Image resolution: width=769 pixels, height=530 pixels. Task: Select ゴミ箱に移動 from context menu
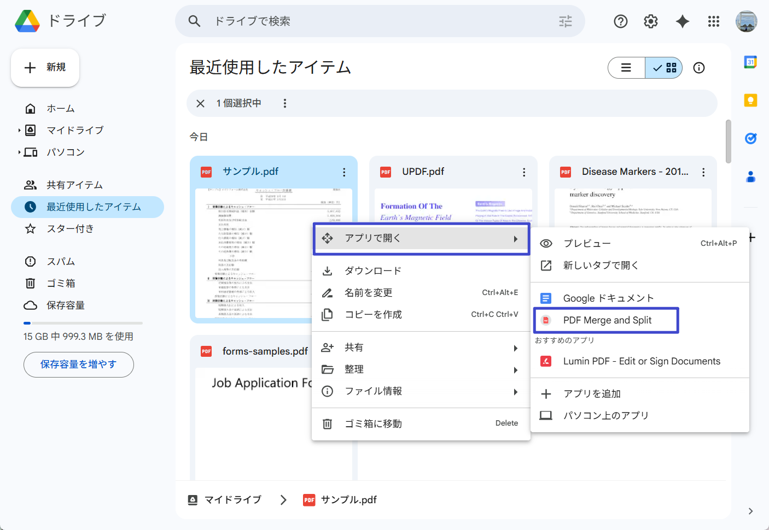[x=421, y=423]
